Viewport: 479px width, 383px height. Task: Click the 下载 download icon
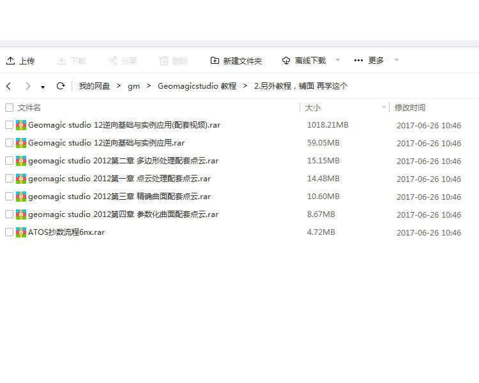(61, 61)
